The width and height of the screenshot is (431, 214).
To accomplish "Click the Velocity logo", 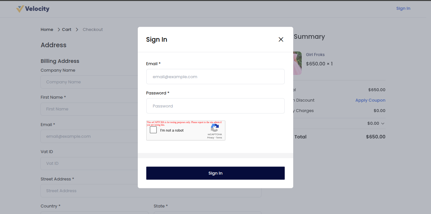I will (x=33, y=9).
